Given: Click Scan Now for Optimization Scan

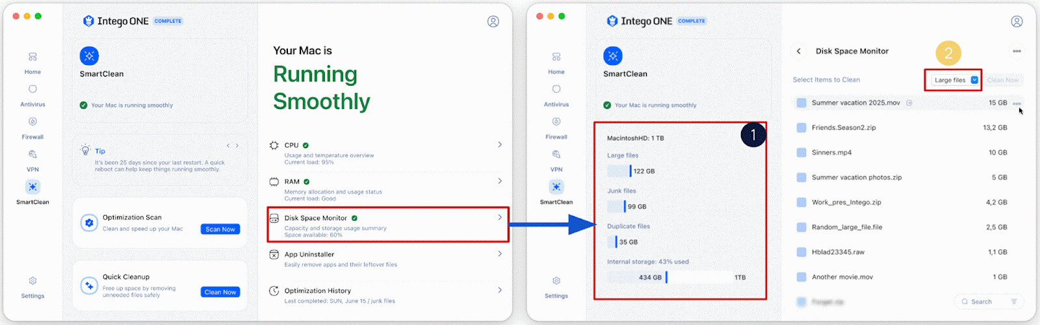Looking at the screenshot, I should [220, 229].
